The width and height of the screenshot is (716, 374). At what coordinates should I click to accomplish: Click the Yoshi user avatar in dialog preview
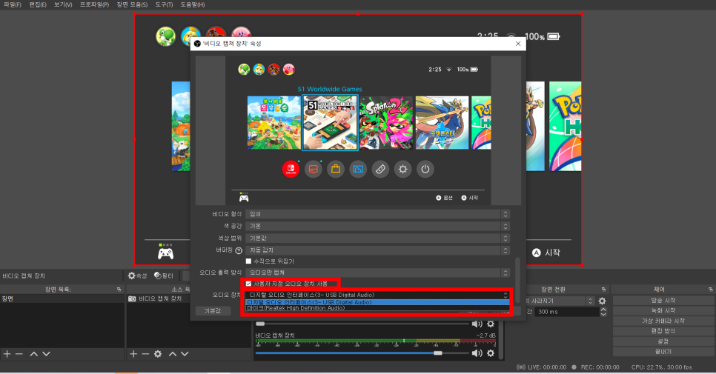click(244, 70)
